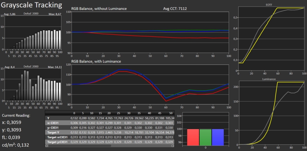
Task: Click the right arrow of the table scrollbar
Action: [x=173, y=146]
